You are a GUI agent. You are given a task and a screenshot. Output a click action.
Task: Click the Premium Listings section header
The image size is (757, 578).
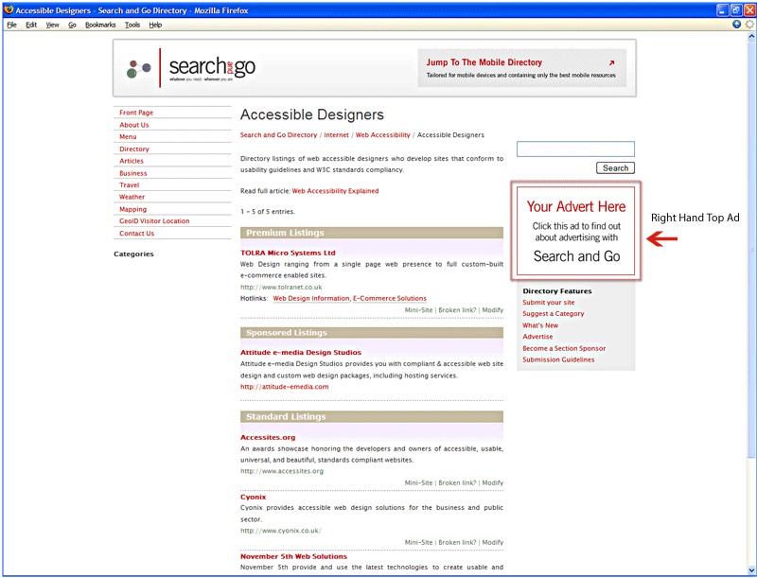click(x=372, y=233)
